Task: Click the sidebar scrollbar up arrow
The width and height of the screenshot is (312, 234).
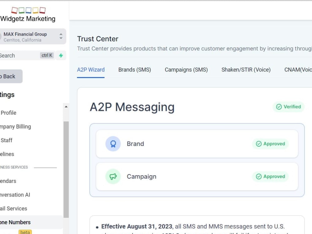Action: tap(66, 107)
